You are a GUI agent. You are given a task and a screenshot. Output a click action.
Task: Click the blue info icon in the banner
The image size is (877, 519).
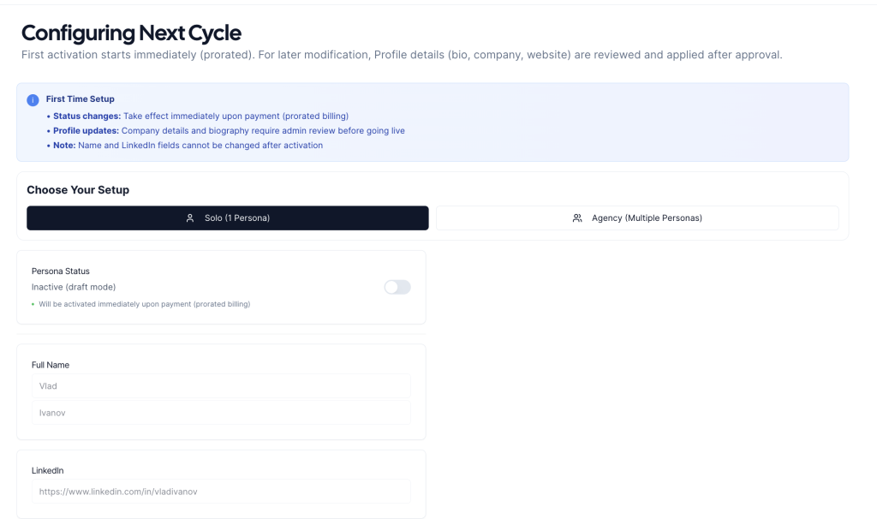coord(33,100)
